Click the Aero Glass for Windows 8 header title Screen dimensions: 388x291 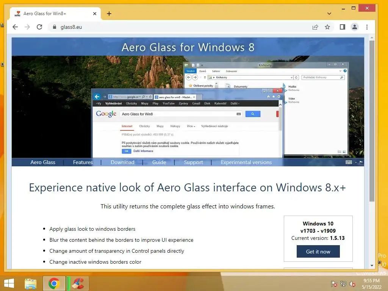point(188,47)
